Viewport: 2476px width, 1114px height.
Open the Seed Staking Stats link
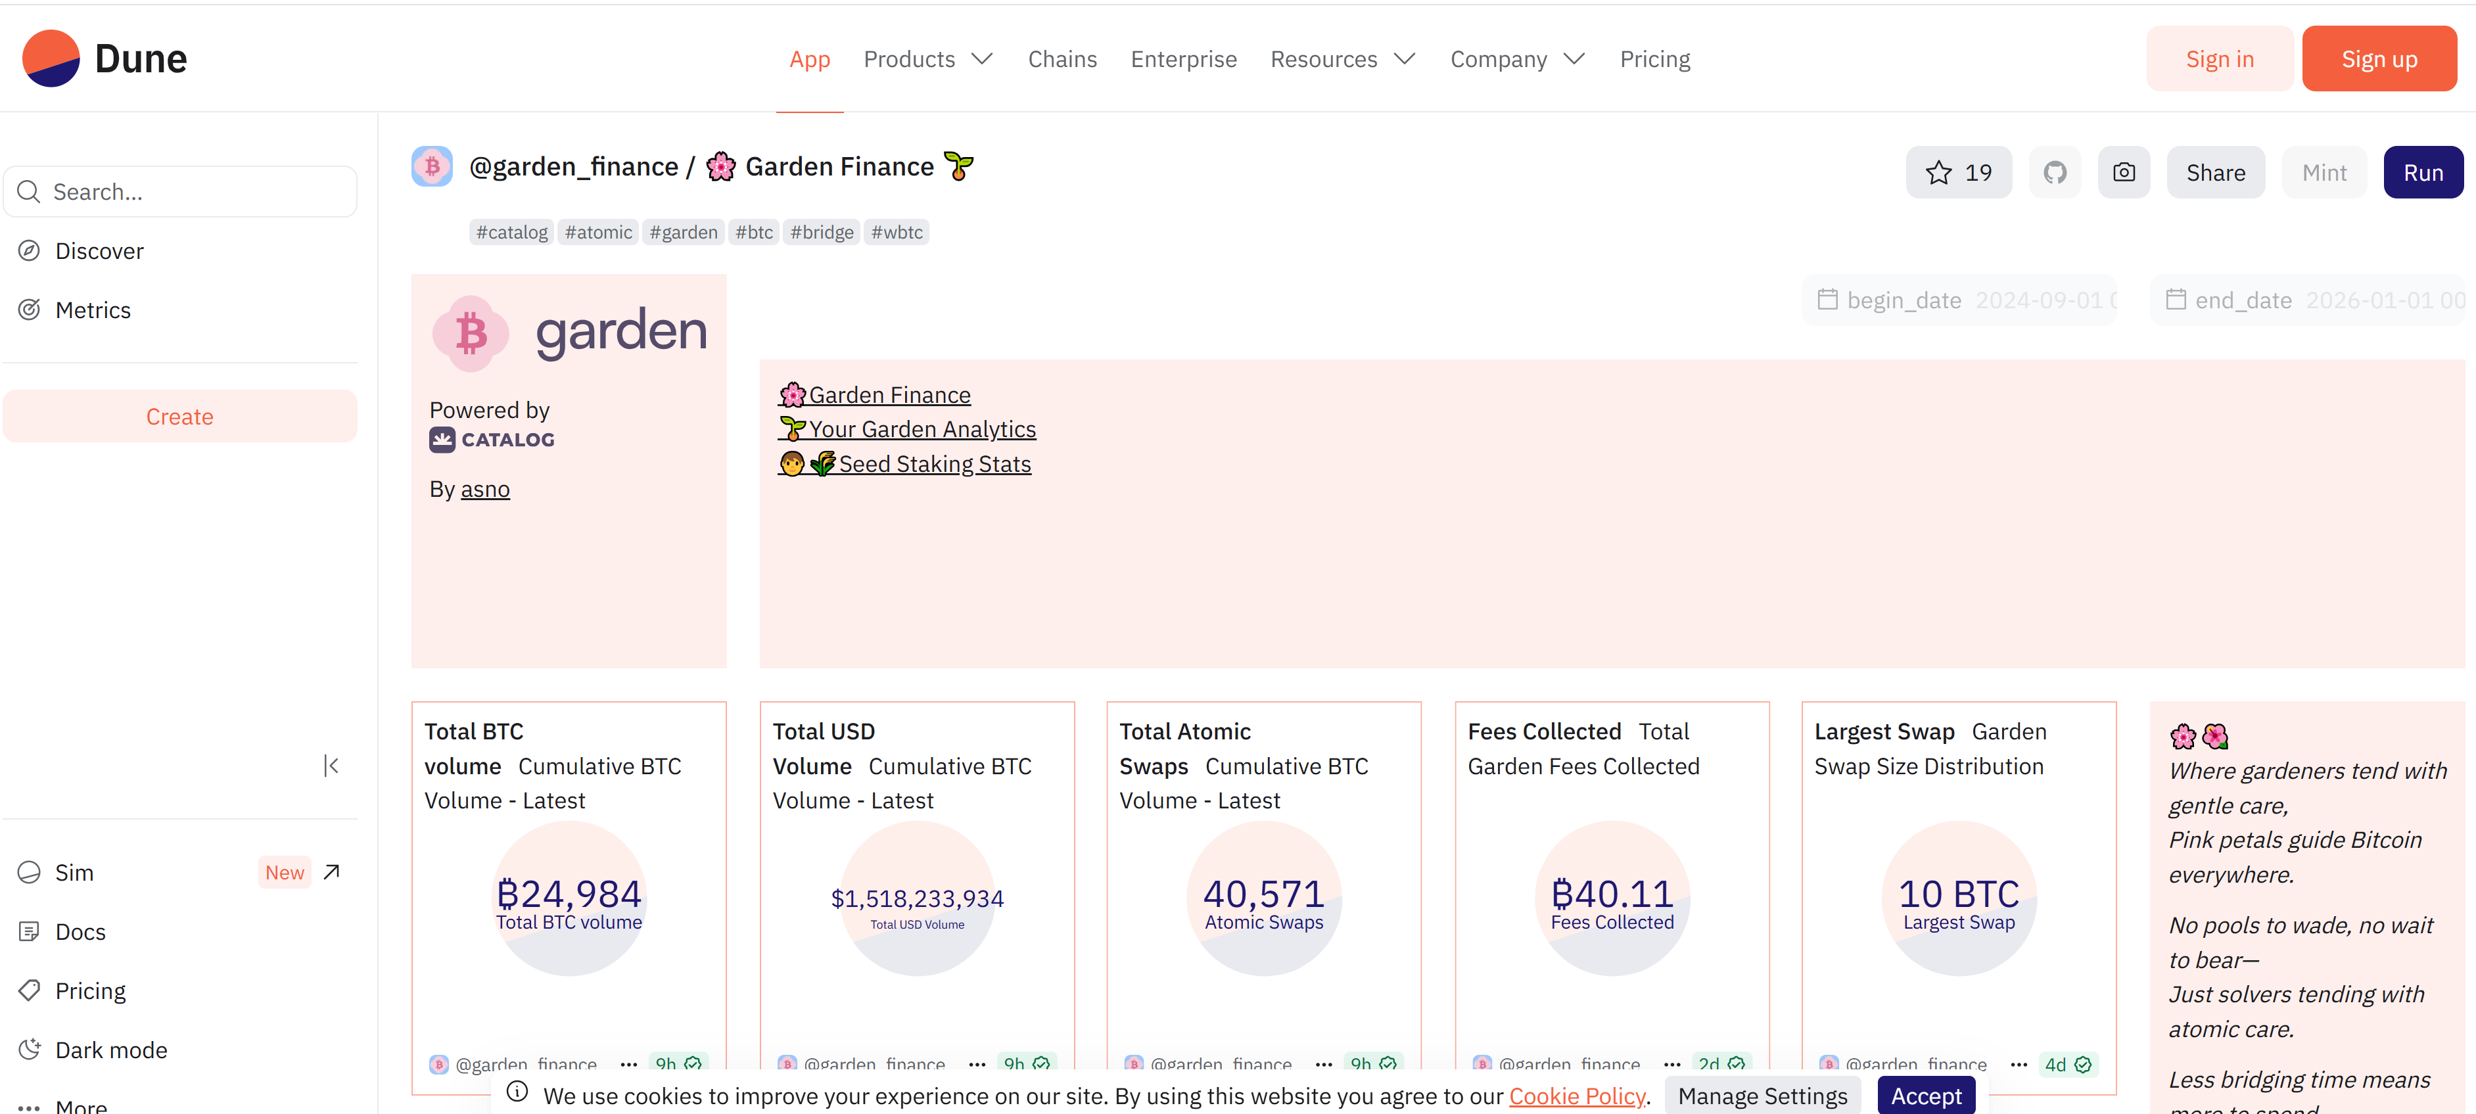(x=934, y=464)
